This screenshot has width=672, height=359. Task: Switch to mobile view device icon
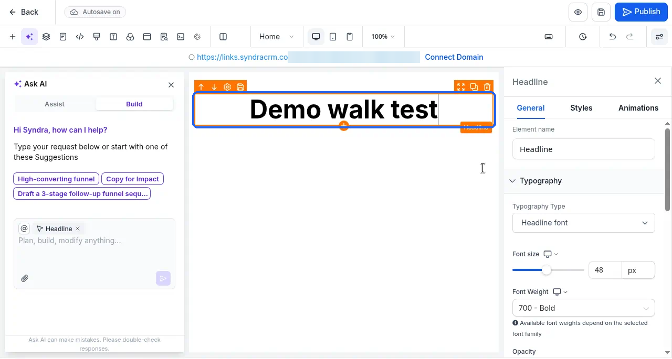350,37
